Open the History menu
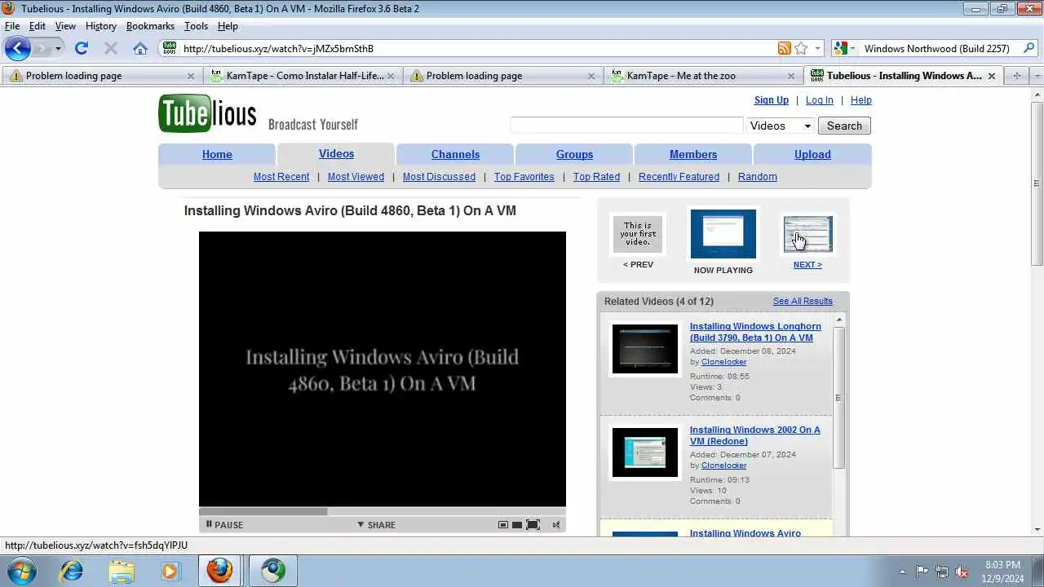The height and width of the screenshot is (587, 1044). 100,26
